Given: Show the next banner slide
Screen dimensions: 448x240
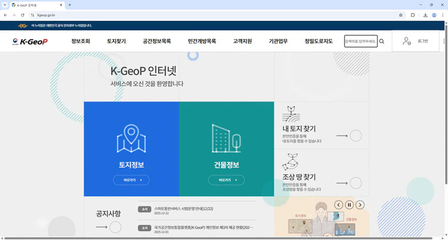Looking at the screenshot, I should coord(360,205).
